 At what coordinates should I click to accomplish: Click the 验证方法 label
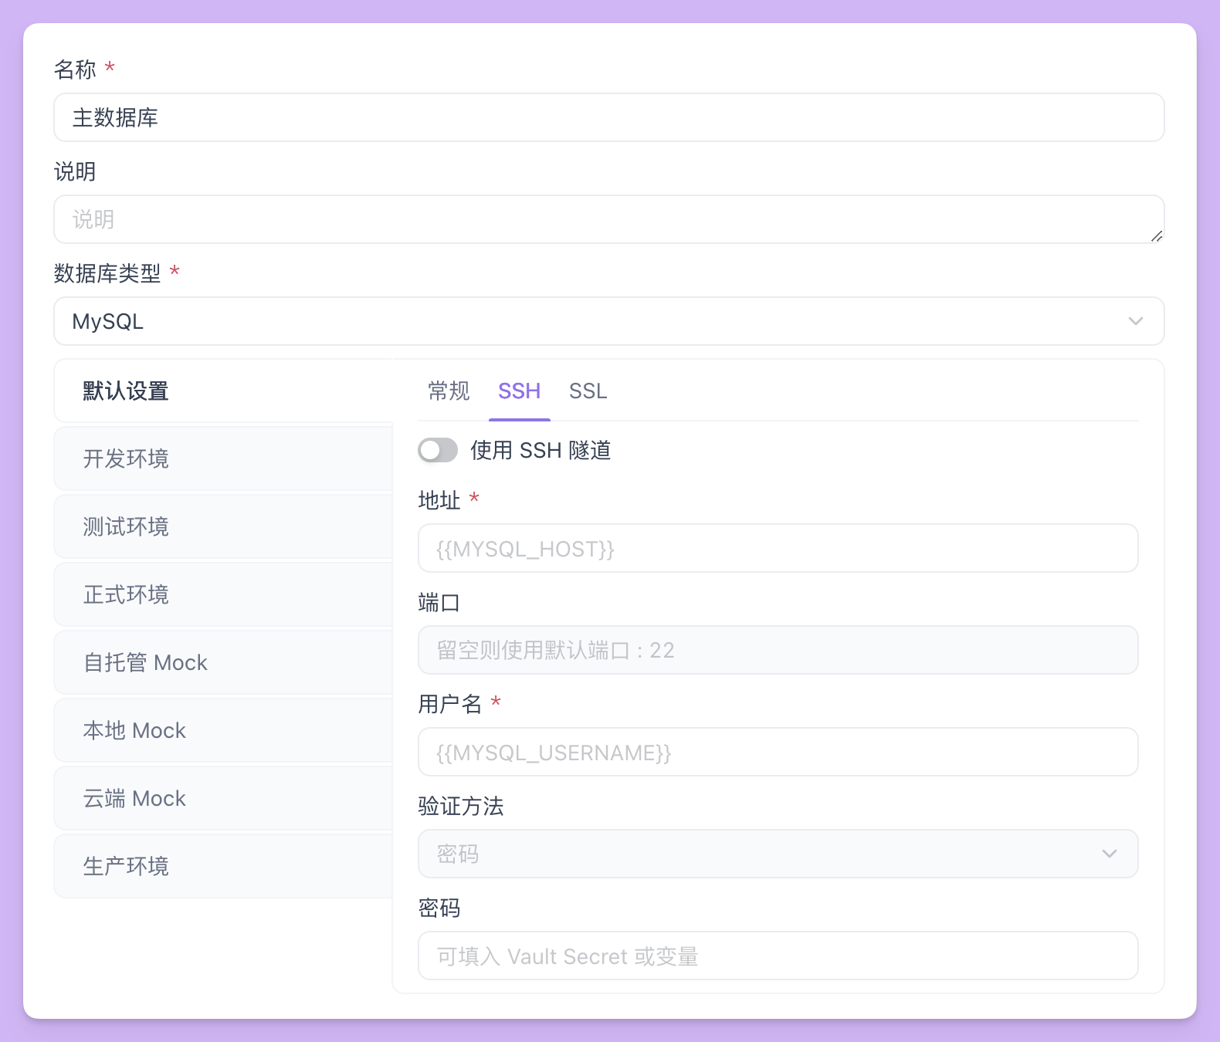coord(461,806)
